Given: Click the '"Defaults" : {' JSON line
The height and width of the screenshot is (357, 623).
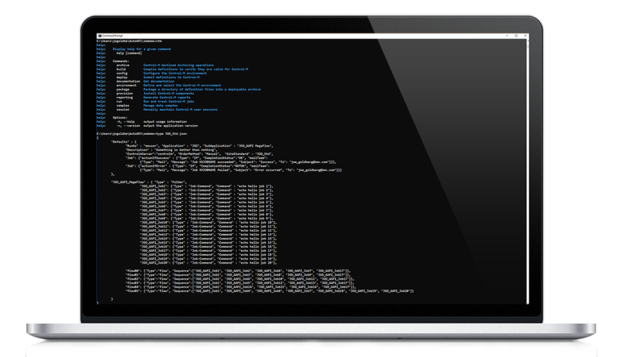Looking at the screenshot, I should (x=124, y=142).
